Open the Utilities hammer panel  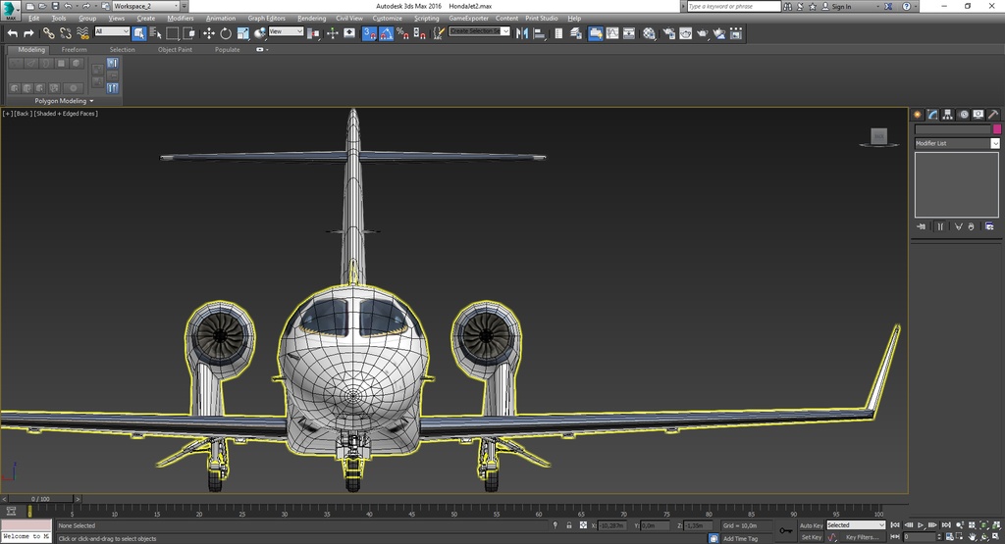[x=993, y=115]
